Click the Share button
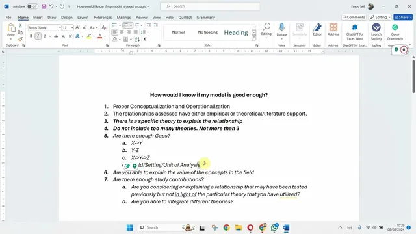The width and height of the screenshot is (416, 234). coord(403,18)
